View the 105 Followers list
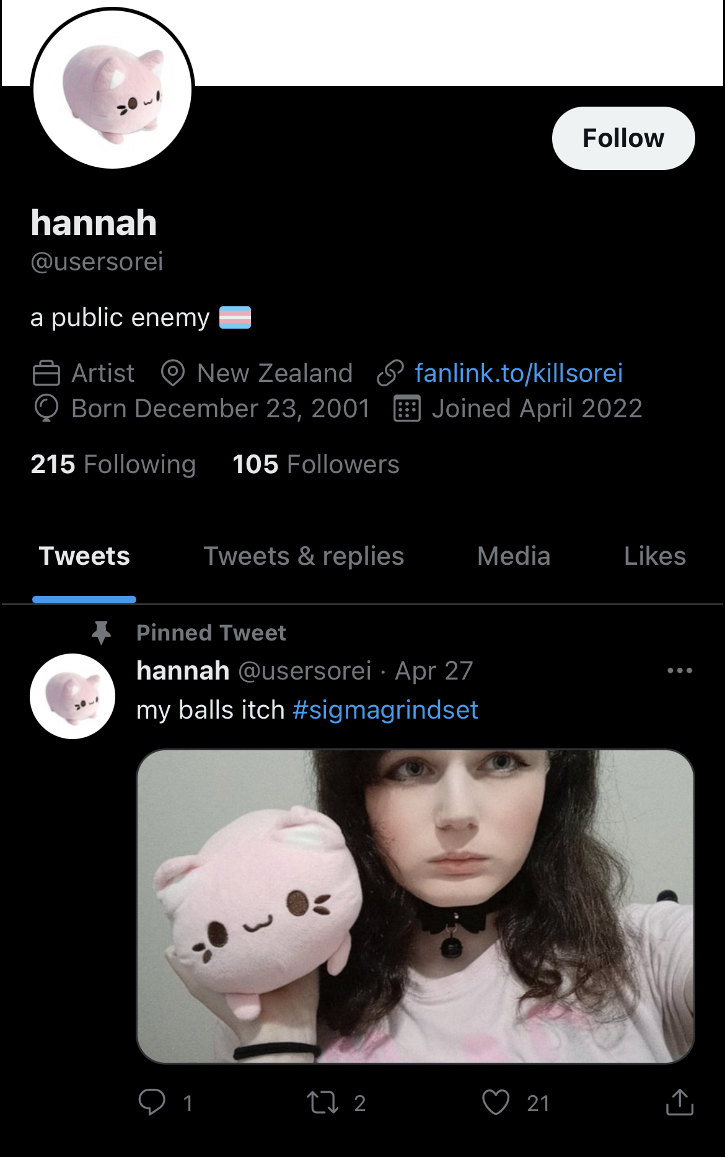The height and width of the screenshot is (1157, 725). [316, 464]
